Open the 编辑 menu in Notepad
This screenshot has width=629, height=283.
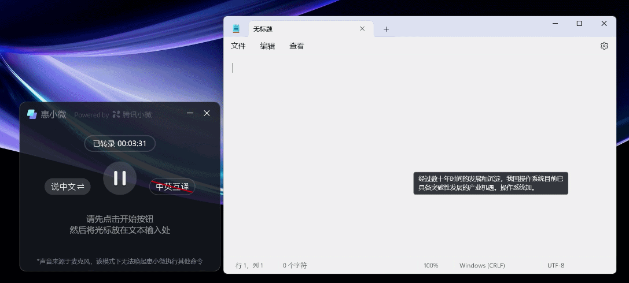tap(267, 46)
